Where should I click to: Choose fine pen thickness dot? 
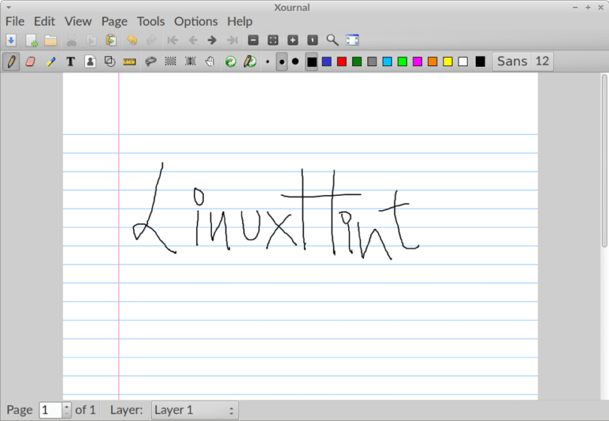pyautogui.click(x=268, y=62)
